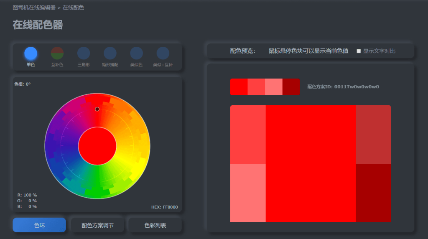This screenshot has width=428, height=239.
Task: Pick the 类似+互补 scheme icon
Action: tap(163, 53)
